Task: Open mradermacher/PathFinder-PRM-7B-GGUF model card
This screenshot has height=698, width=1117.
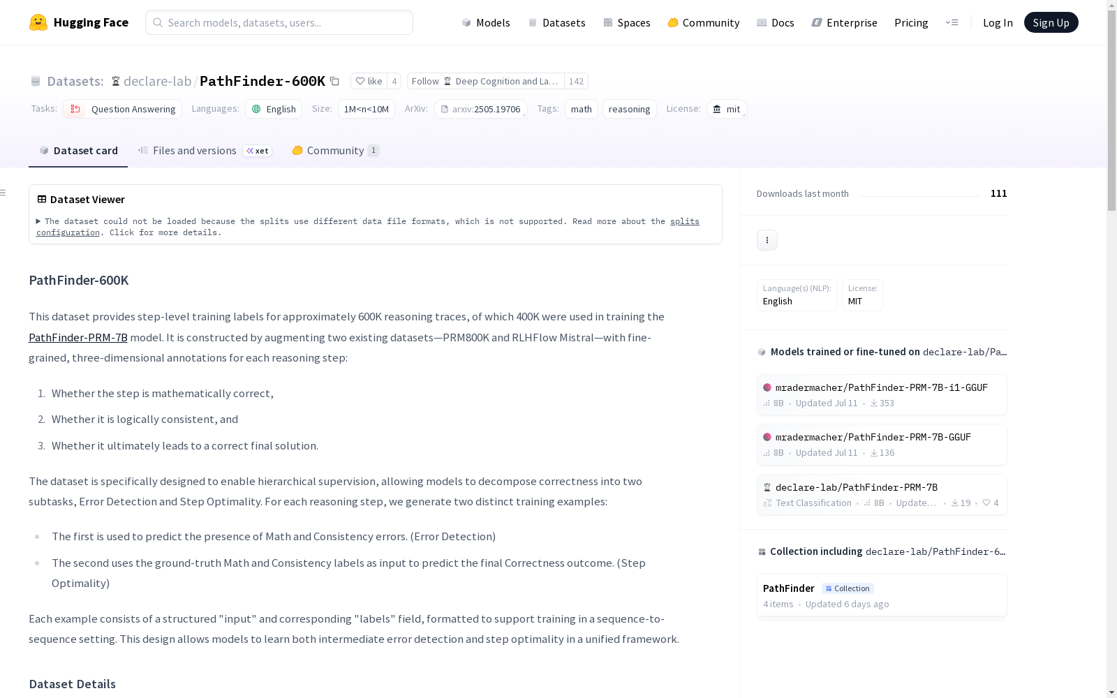Action: click(x=882, y=445)
